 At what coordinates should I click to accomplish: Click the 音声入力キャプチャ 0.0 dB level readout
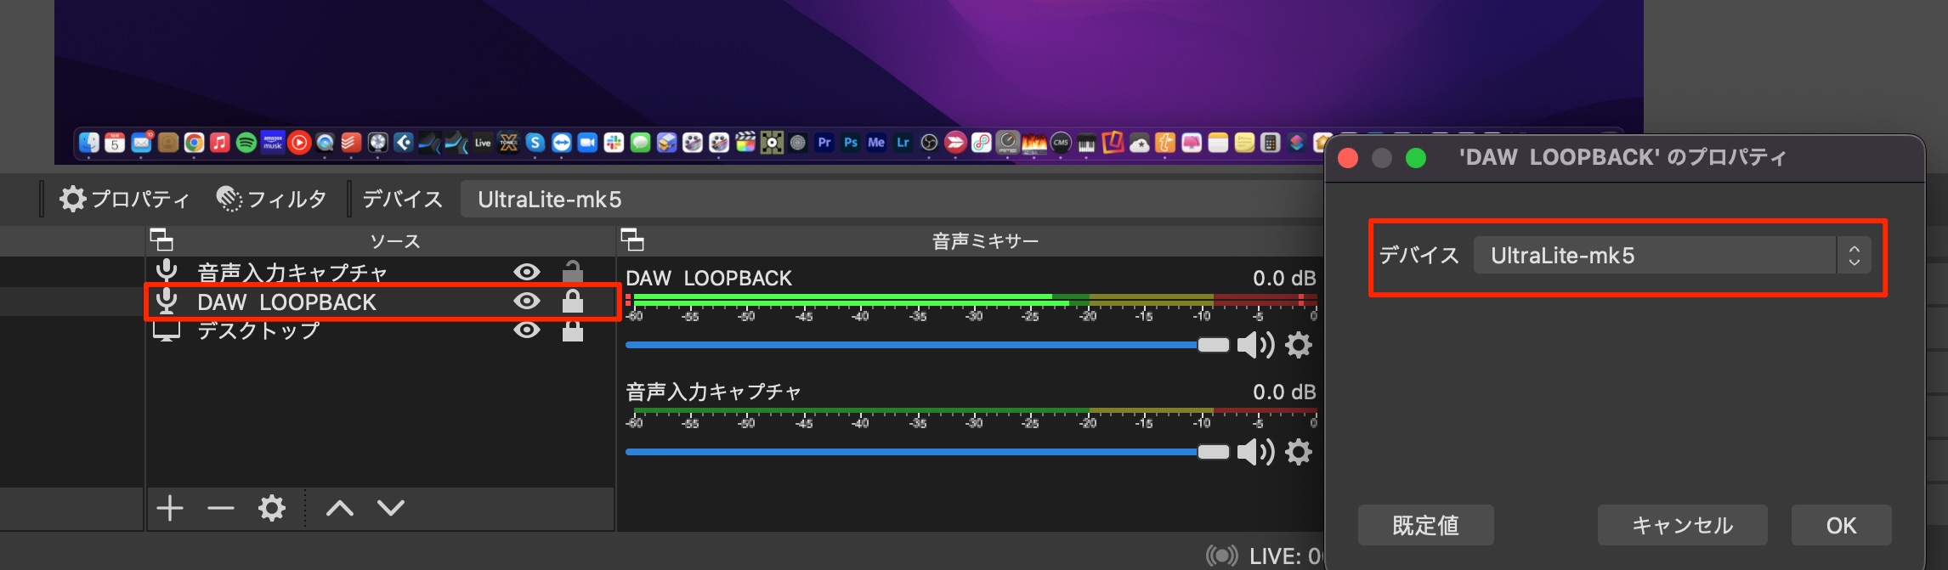point(1284,392)
